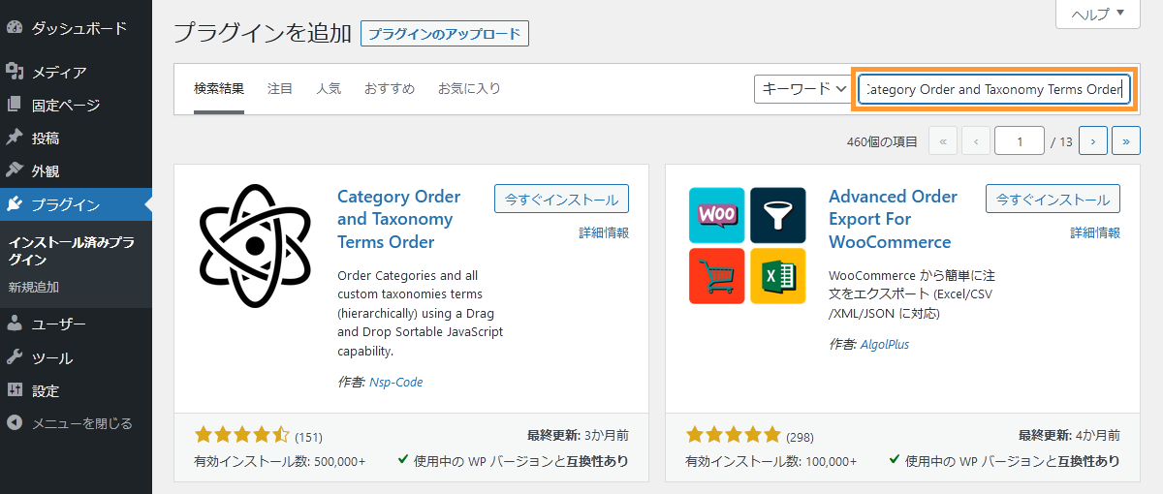Image resolution: width=1163 pixels, height=494 pixels.
Task: Go to previous page of results
Action: tap(976, 141)
